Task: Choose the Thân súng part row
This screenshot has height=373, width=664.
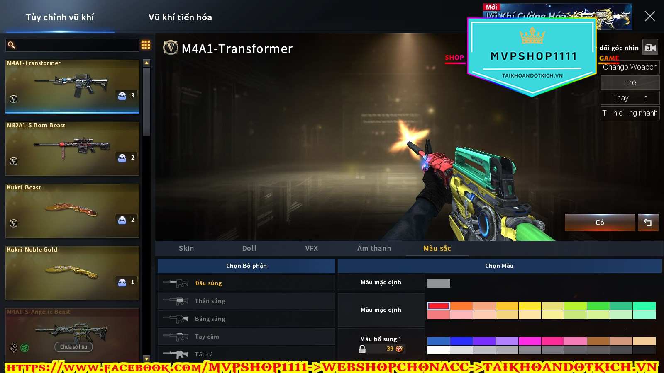Action: point(246,301)
